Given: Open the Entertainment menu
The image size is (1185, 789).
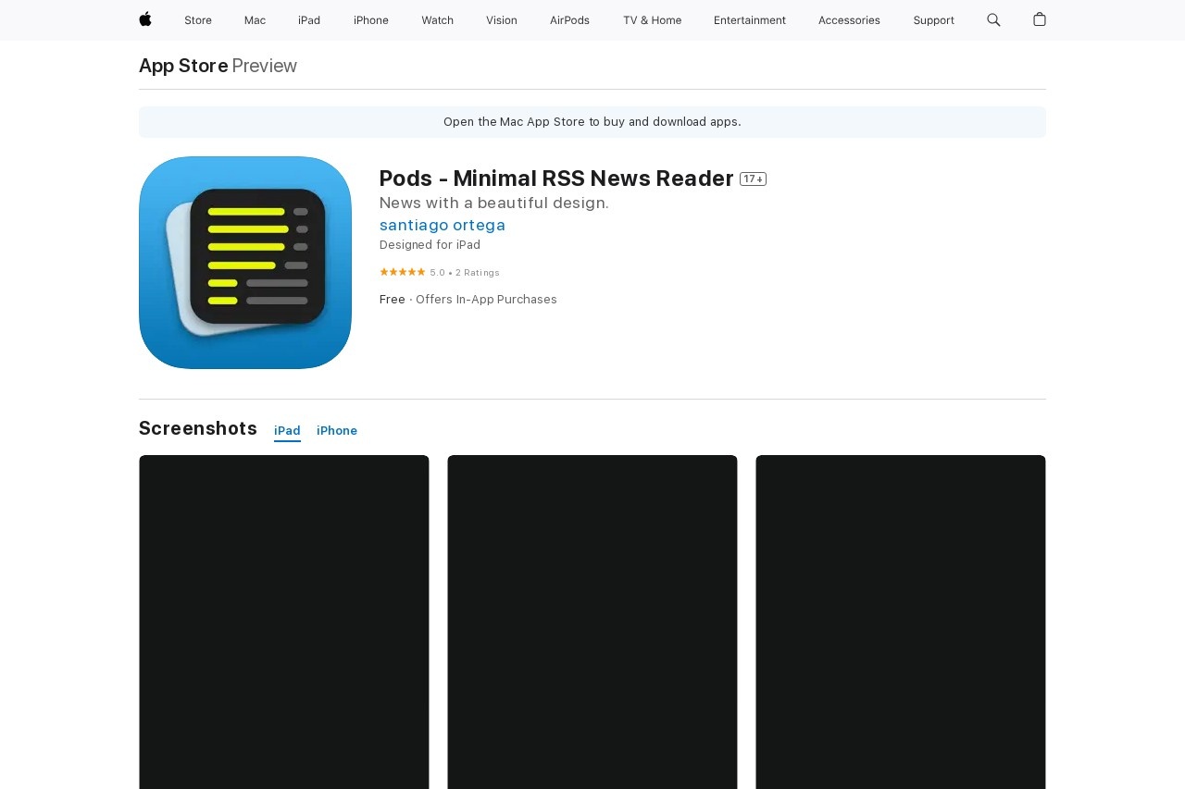Looking at the screenshot, I should tap(750, 20).
